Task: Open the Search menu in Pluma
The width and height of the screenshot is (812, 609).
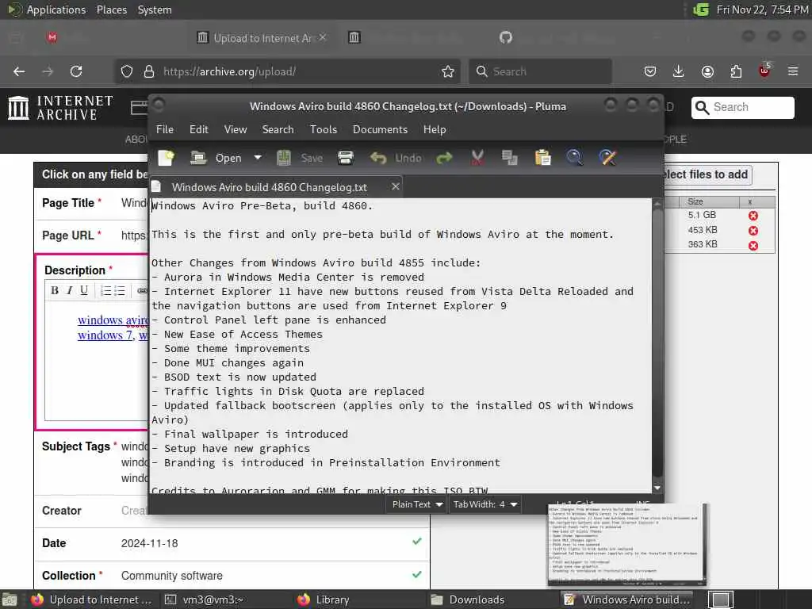Action: click(278, 129)
